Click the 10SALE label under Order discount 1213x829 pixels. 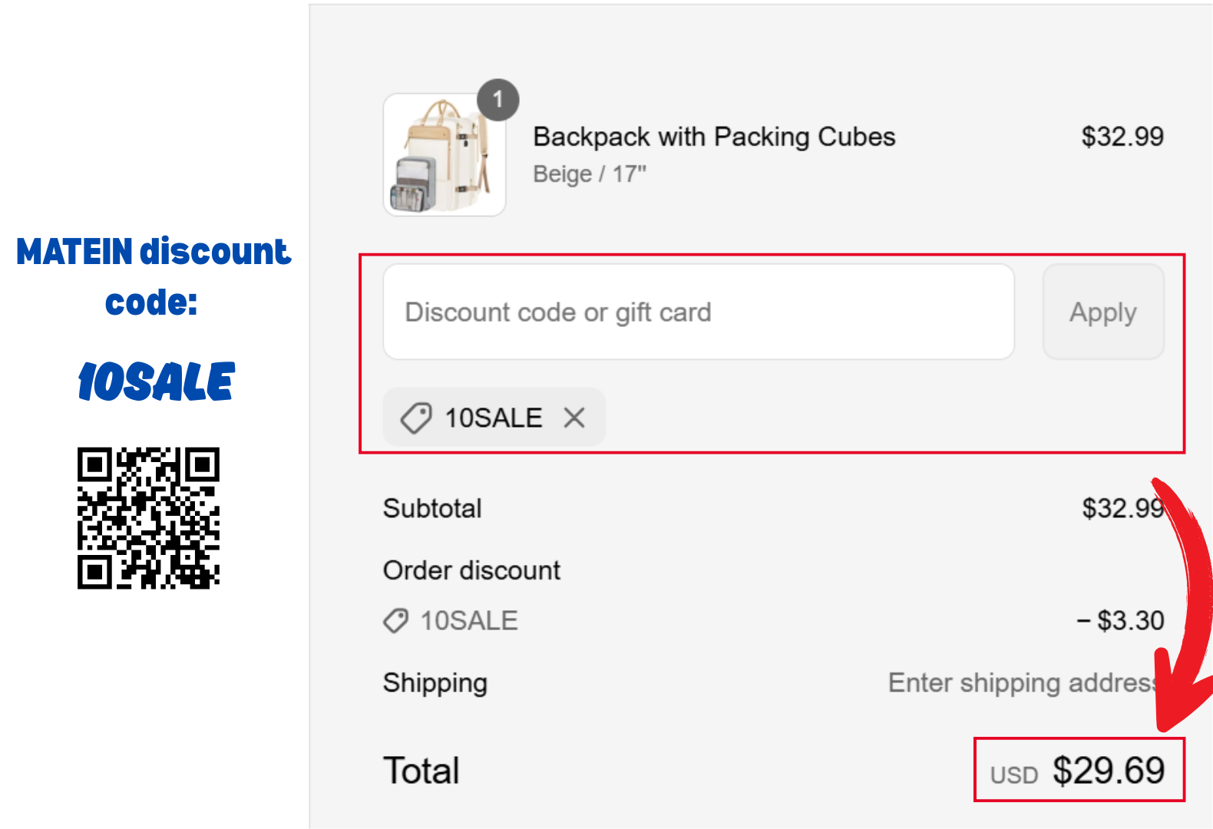[469, 620]
